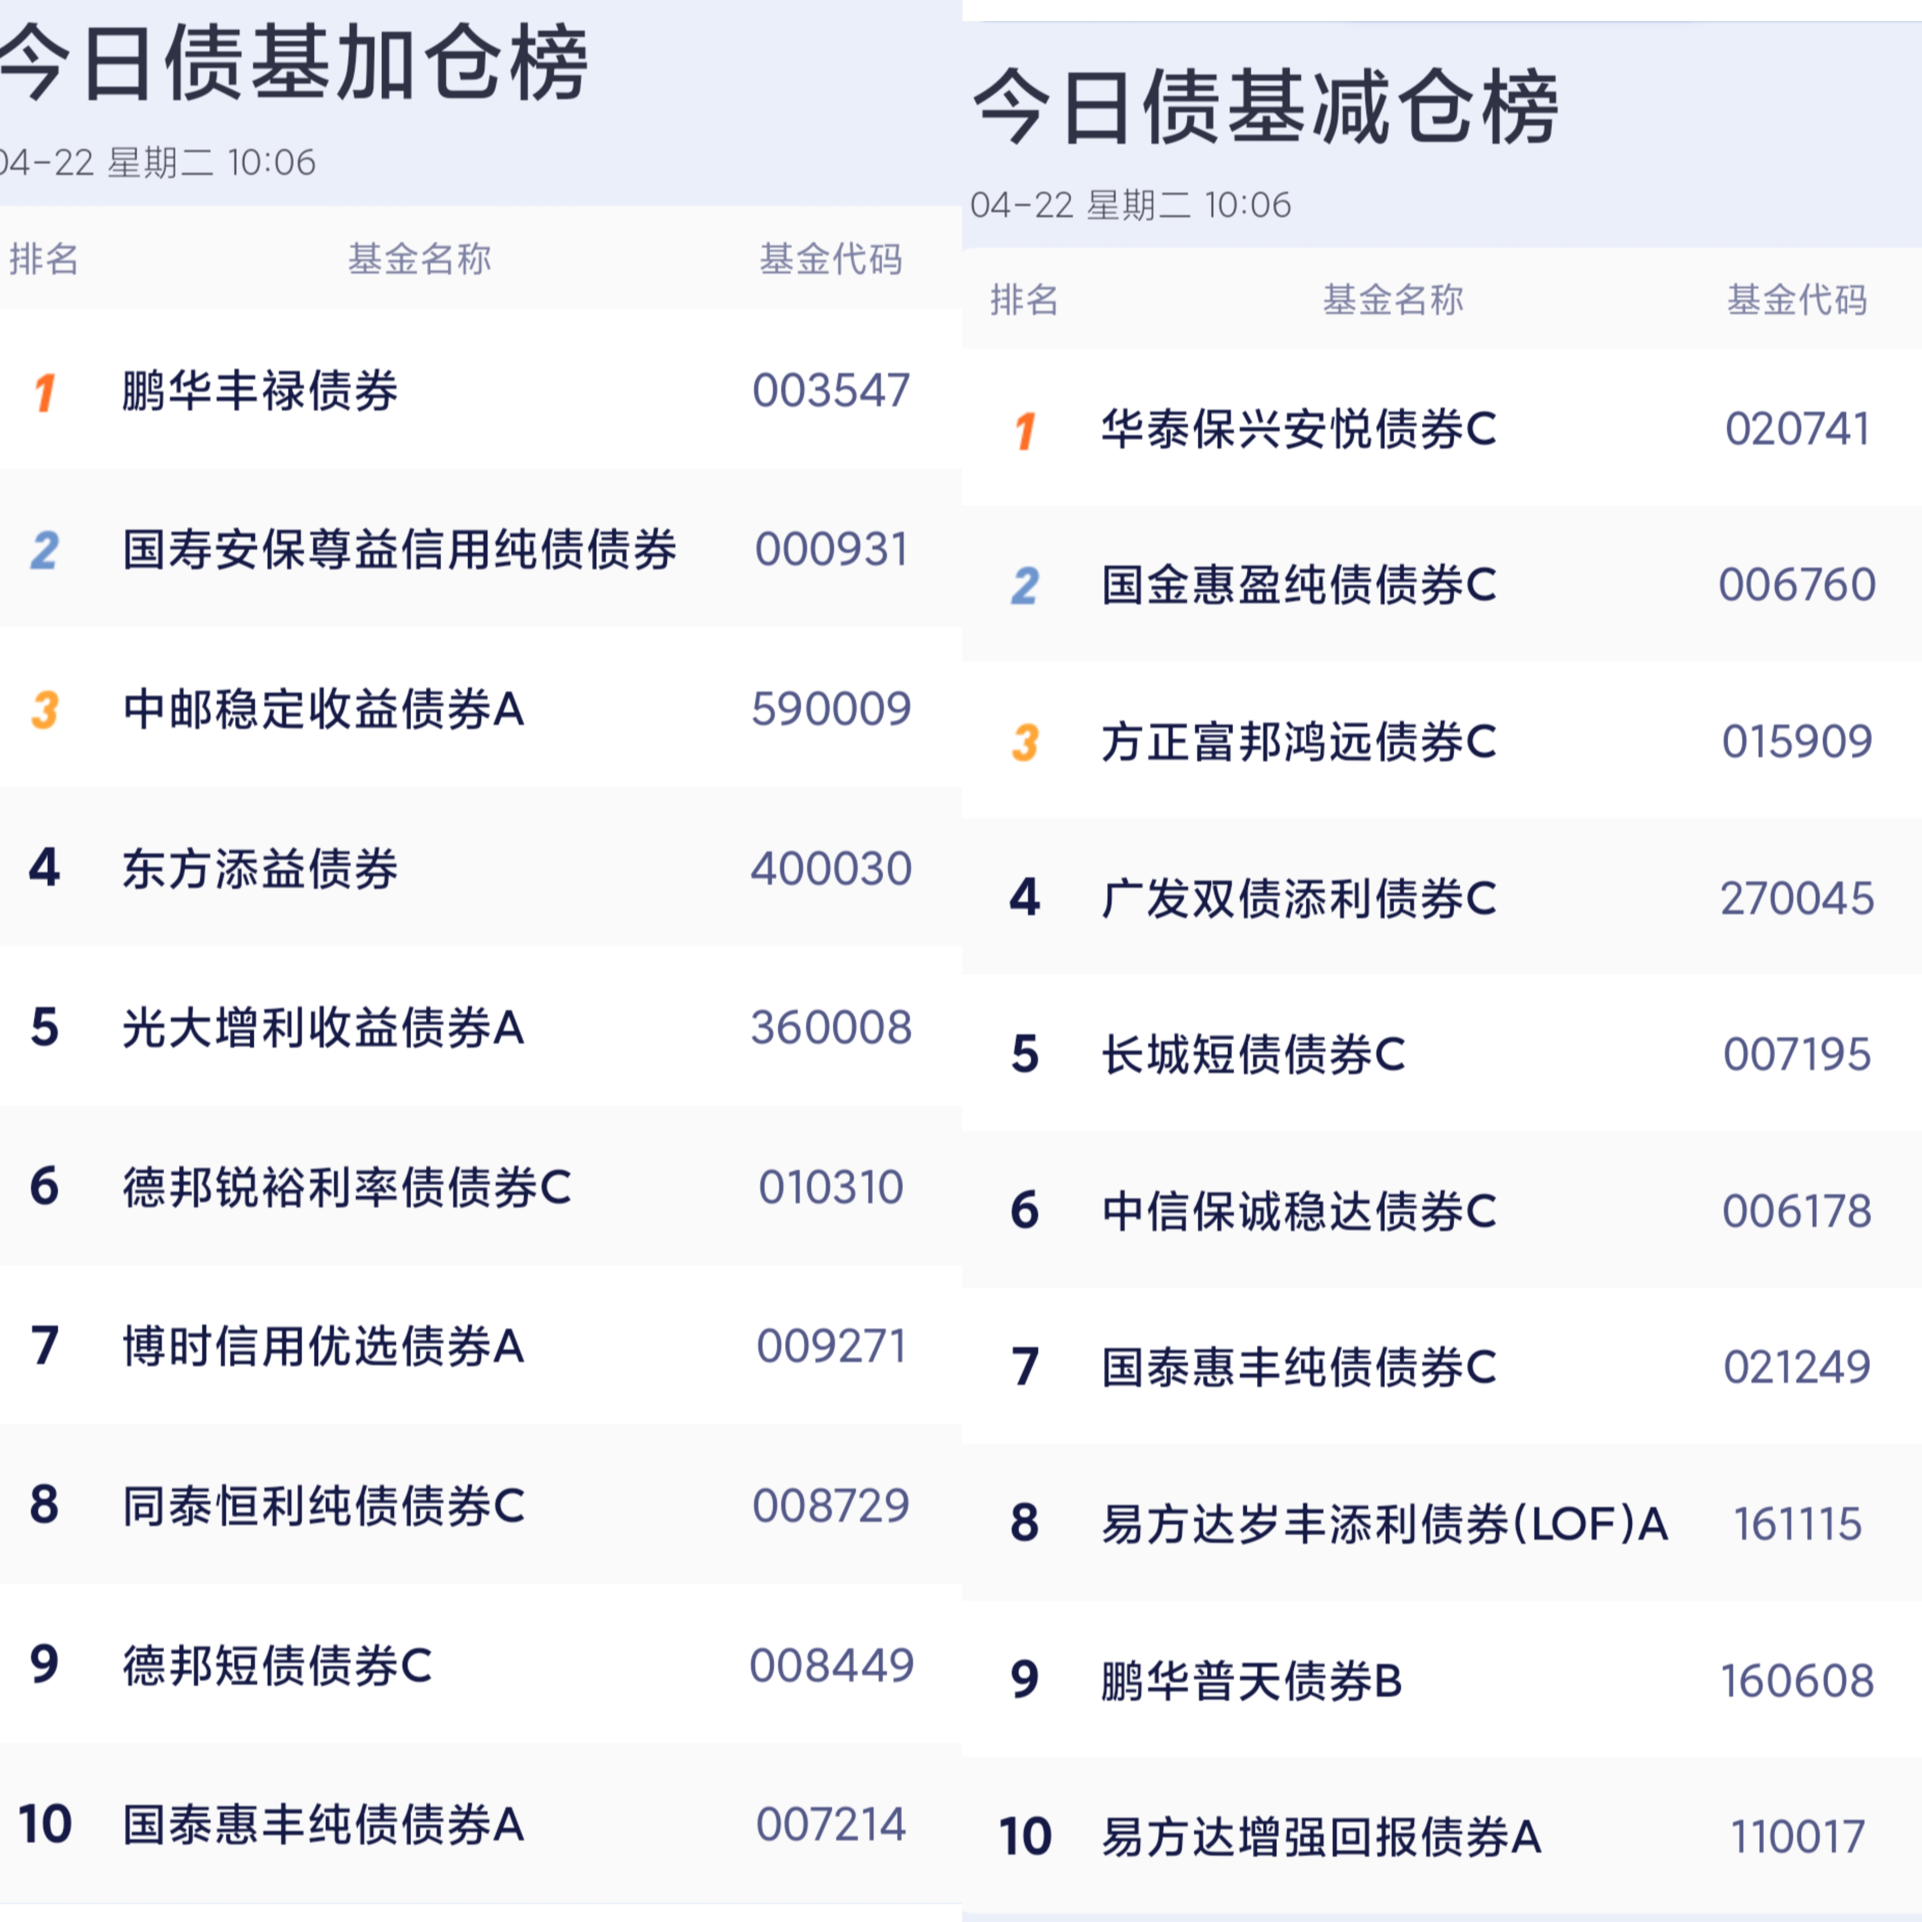This screenshot has width=1922, height=1922.
Task: Click the 10:06 timestamp under 减仓榜 title
Action: tap(1248, 205)
